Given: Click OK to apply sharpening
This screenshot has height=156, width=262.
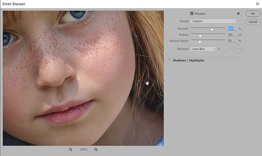Looking at the screenshot, I should click(x=253, y=14).
